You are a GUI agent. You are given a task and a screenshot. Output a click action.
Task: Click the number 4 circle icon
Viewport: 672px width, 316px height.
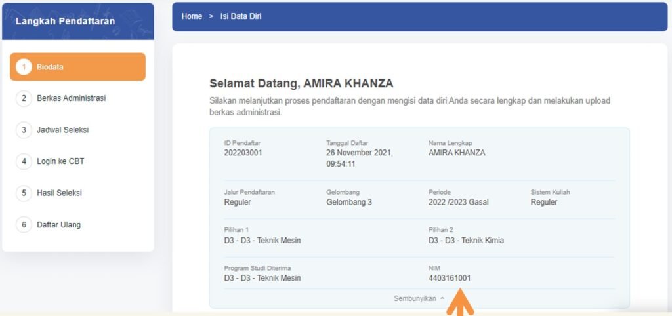pos(24,161)
